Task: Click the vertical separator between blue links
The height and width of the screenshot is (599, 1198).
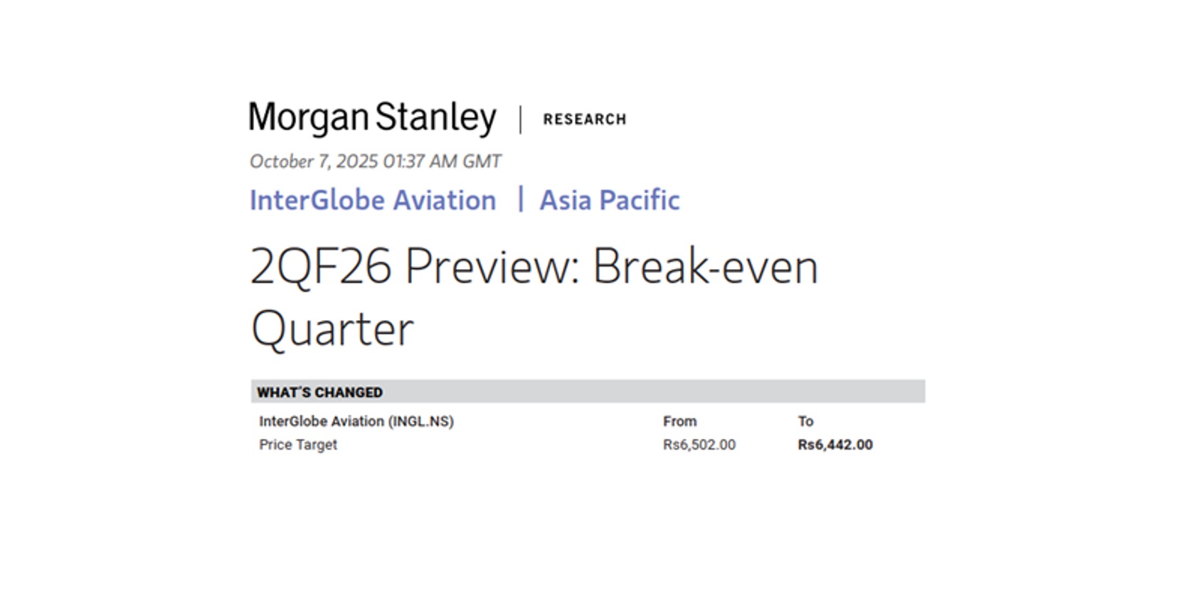Action: [521, 199]
